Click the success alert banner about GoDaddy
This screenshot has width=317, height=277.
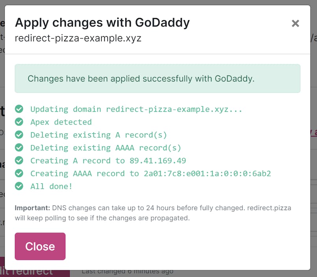[157, 79]
